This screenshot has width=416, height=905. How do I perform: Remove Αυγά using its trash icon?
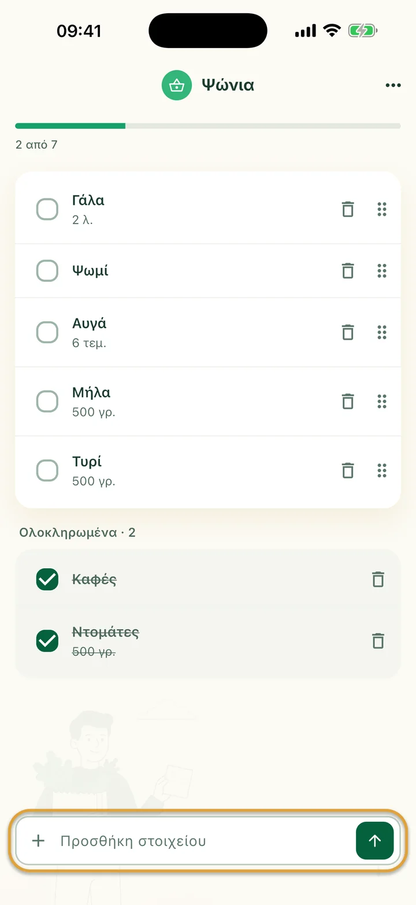pos(348,332)
